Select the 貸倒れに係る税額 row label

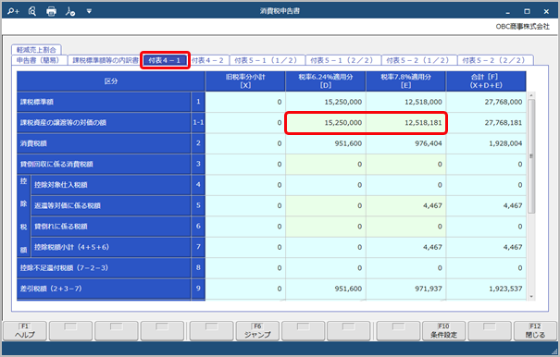pyautogui.click(x=111, y=227)
